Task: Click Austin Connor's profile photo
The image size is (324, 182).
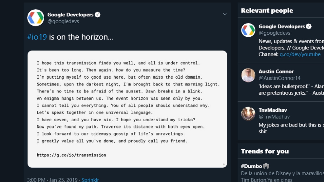Action: click(248, 75)
